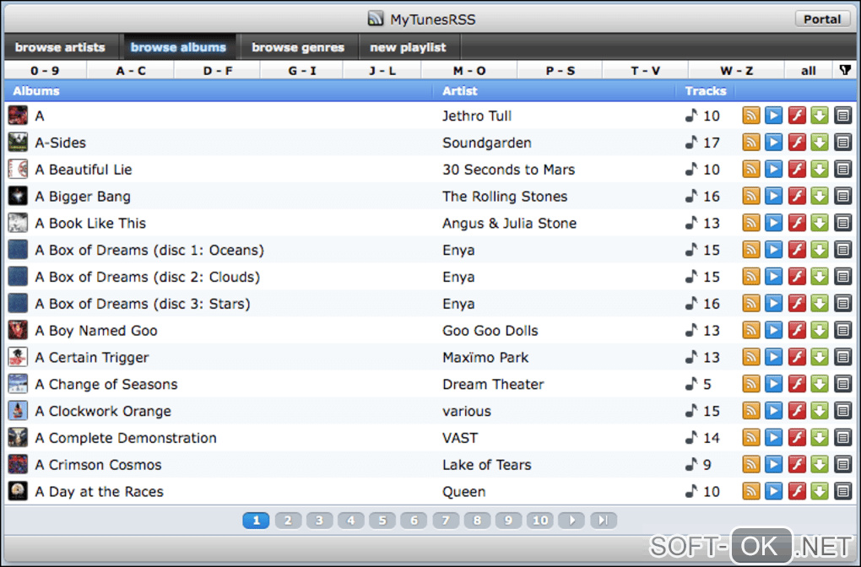This screenshot has height=567, width=861.
Task: Select the browse albums tab
Action: [178, 47]
